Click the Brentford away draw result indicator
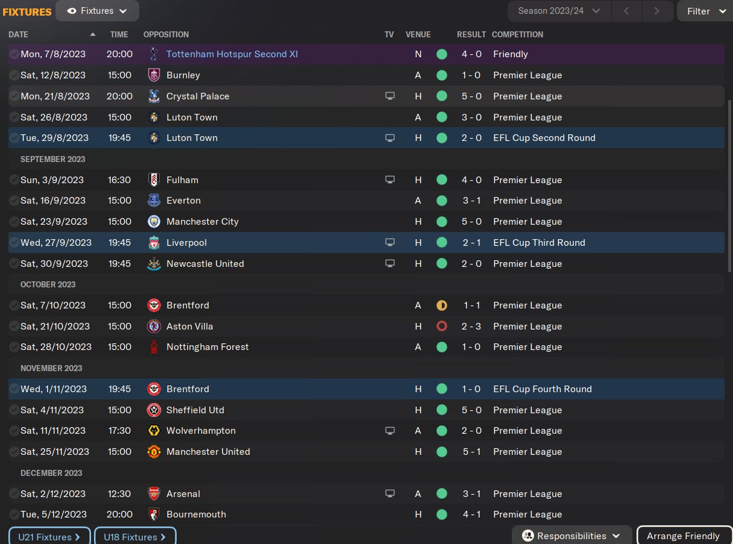Viewport: 733px width, 544px height. pos(442,305)
